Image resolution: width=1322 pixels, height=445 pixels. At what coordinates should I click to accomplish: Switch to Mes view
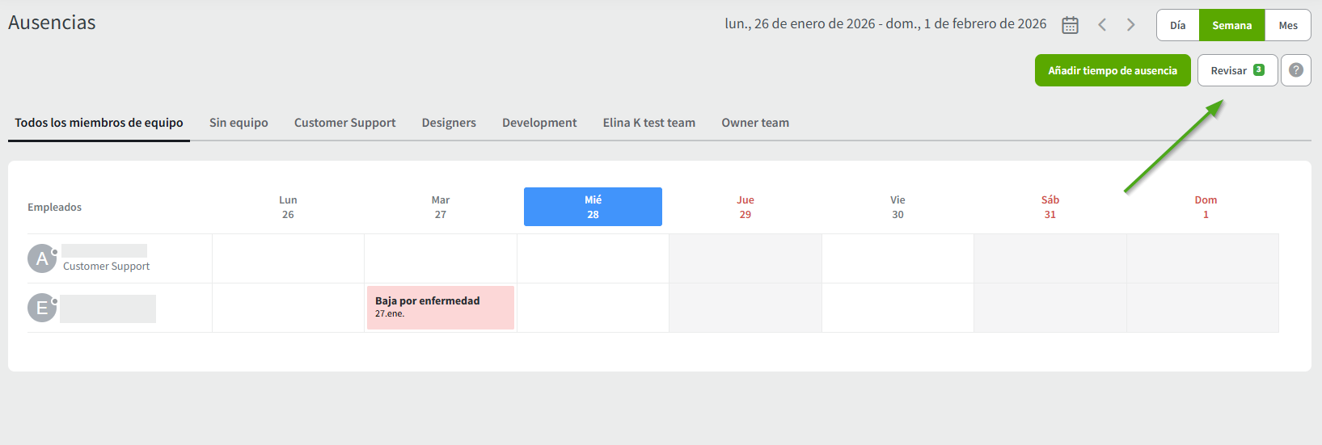[1288, 25]
